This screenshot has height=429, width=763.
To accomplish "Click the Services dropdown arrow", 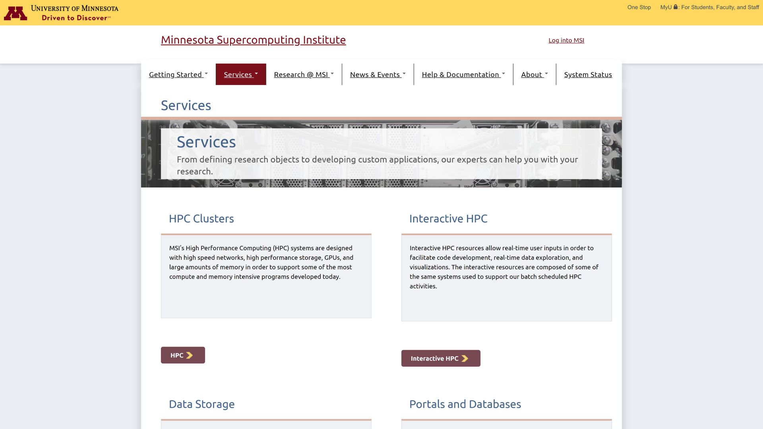I will tap(257, 73).
